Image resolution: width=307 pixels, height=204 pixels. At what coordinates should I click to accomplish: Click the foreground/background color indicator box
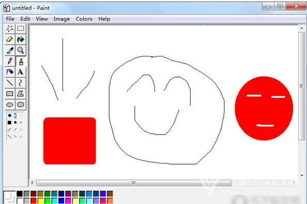coord(9,197)
